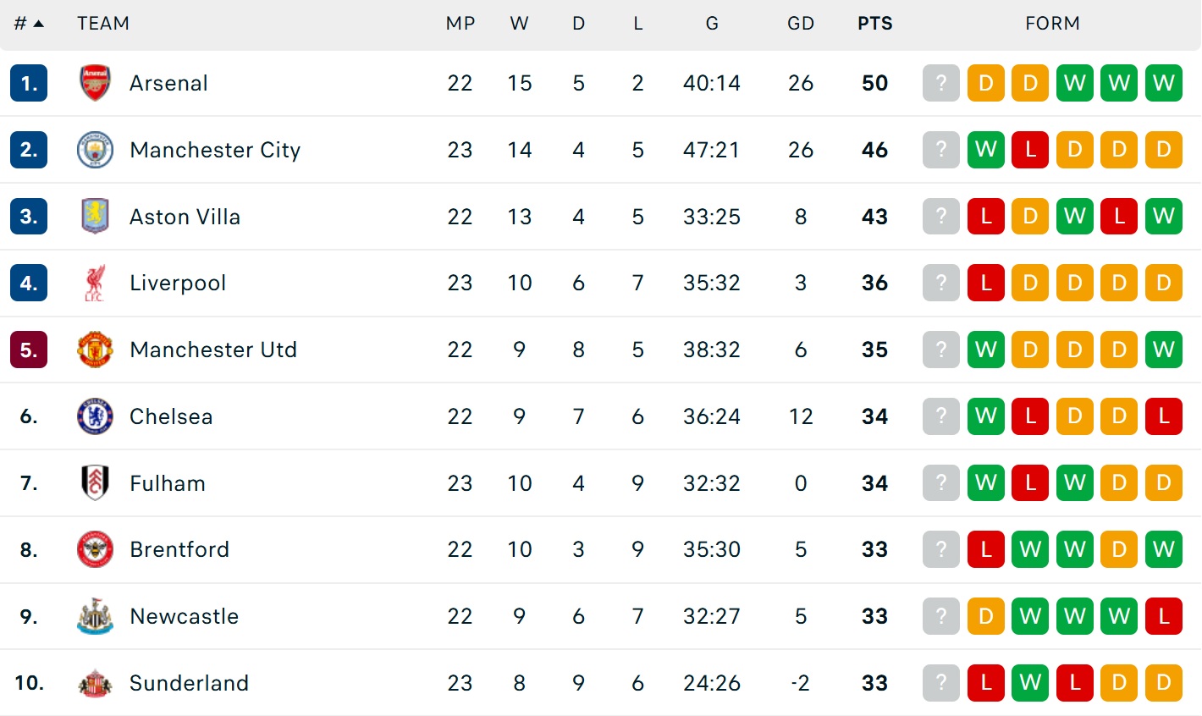Image resolution: width=1202 pixels, height=716 pixels.
Task: Click the MP column header
Action: click(x=460, y=24)
